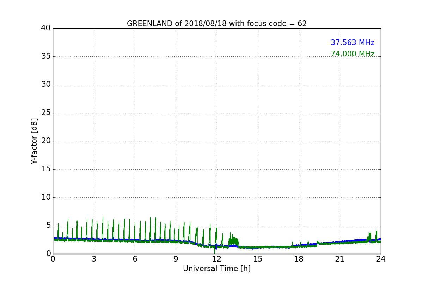Image resolution: width=423 pixels, height=282 pixels.
Task: Click the 'Universal Time [h]' axis label
Action: click(217, 269)
